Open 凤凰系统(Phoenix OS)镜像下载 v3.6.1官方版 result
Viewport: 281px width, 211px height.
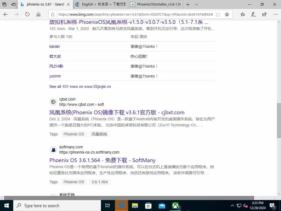(x=117, y=112)
